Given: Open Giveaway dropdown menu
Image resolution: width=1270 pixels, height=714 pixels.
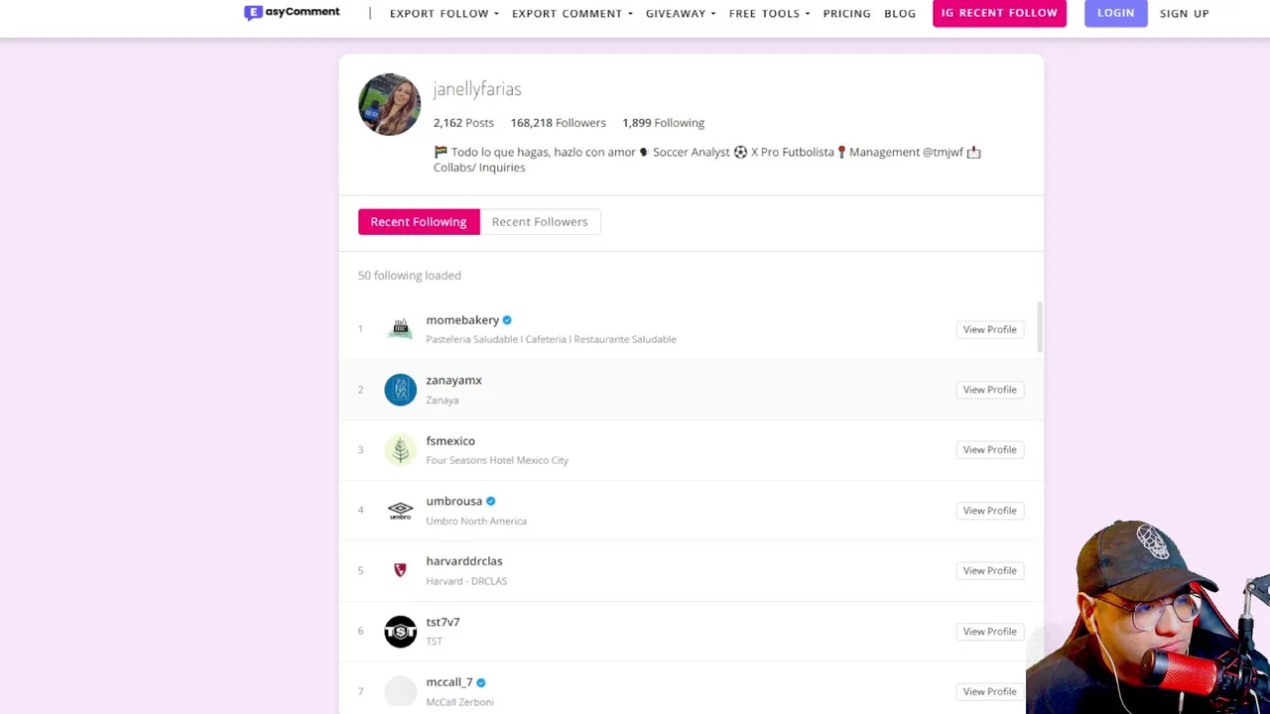Looking at the screenshot, I should [680, 14].
